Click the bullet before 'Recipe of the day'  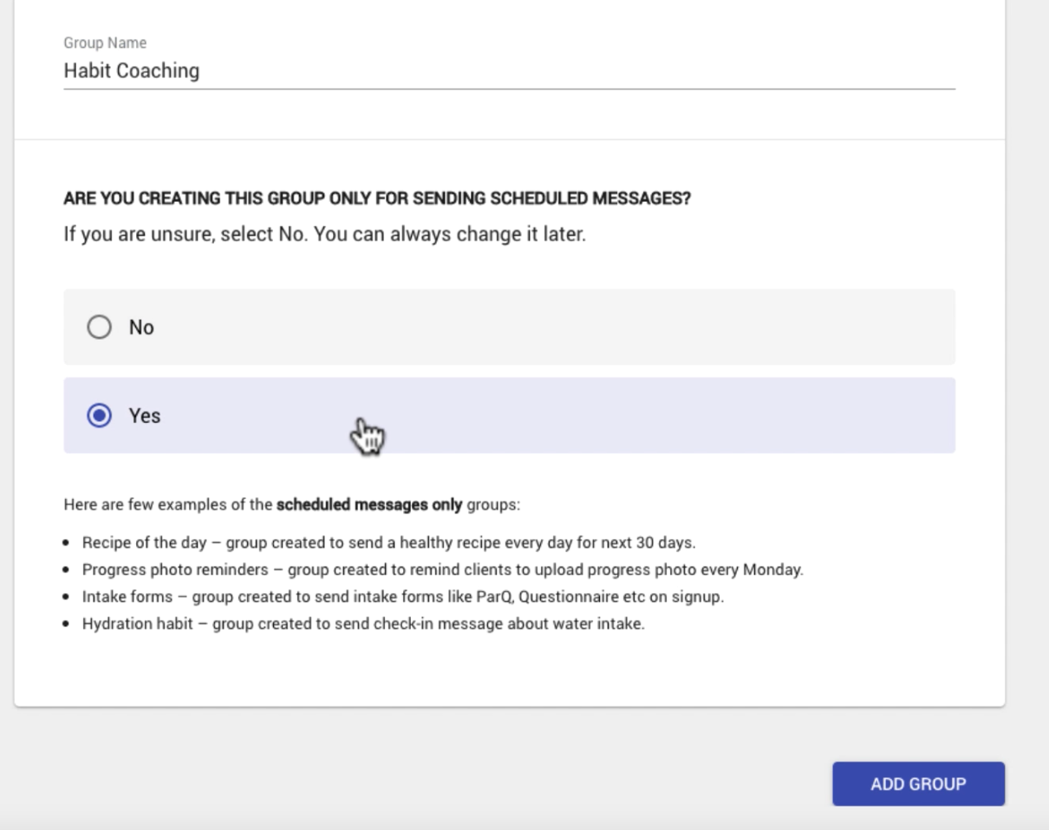68,544
